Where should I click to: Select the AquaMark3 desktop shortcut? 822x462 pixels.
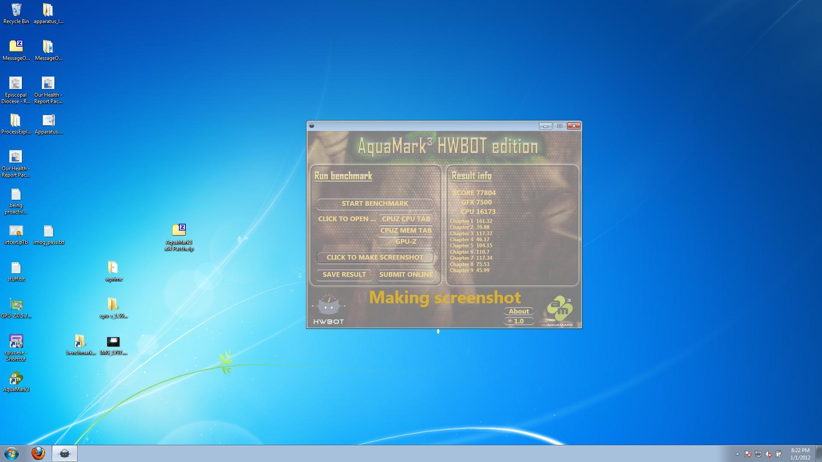click(x=16, y=382)
